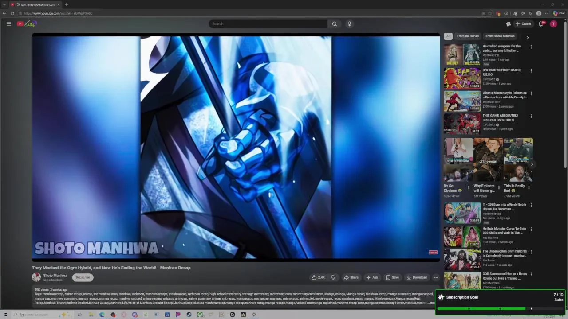Viewport: 568px width, 319px height.
Task: Open 'When a Mercenary is Reborn' video title
Action: coord(505,95)
